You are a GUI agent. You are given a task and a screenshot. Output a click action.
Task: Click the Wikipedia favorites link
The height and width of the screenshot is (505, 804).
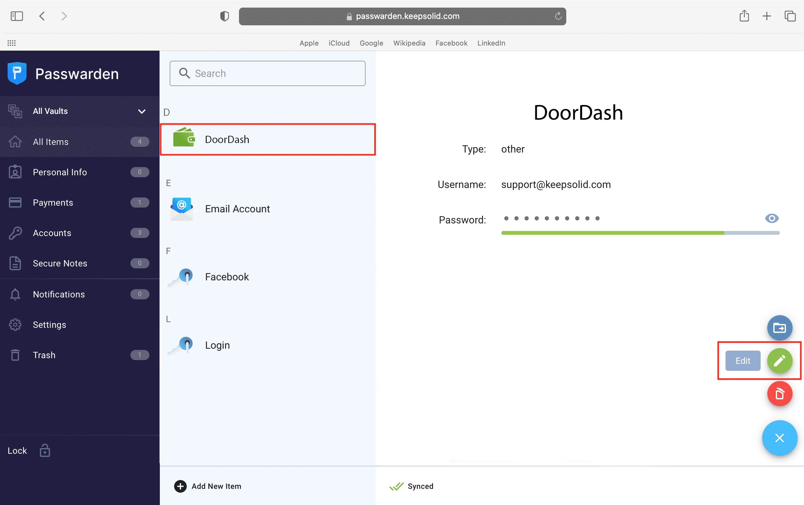[409, 43]
